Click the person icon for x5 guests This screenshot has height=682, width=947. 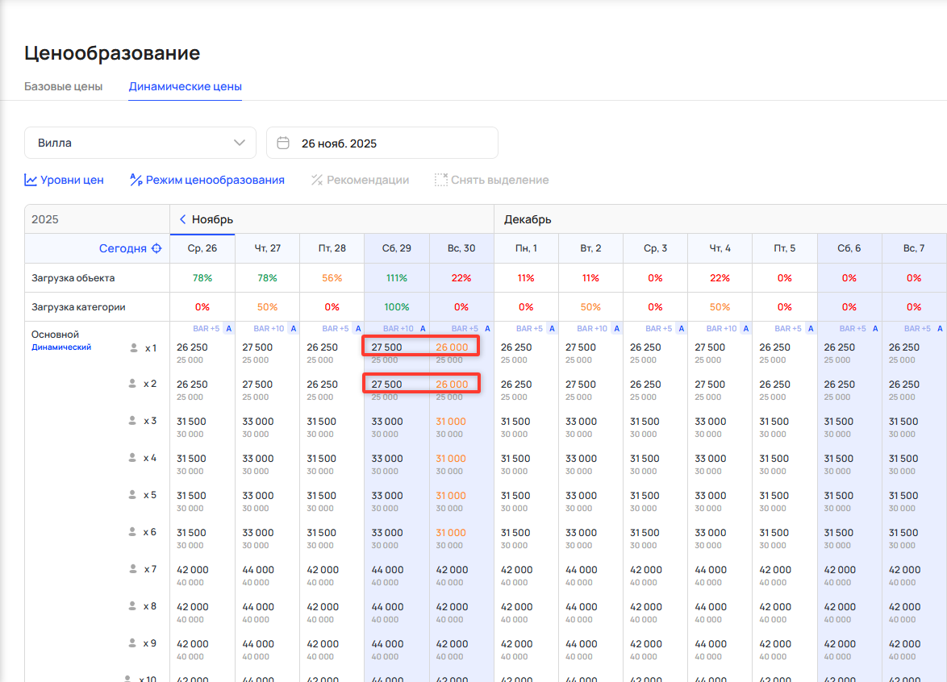tap(133, 495)
